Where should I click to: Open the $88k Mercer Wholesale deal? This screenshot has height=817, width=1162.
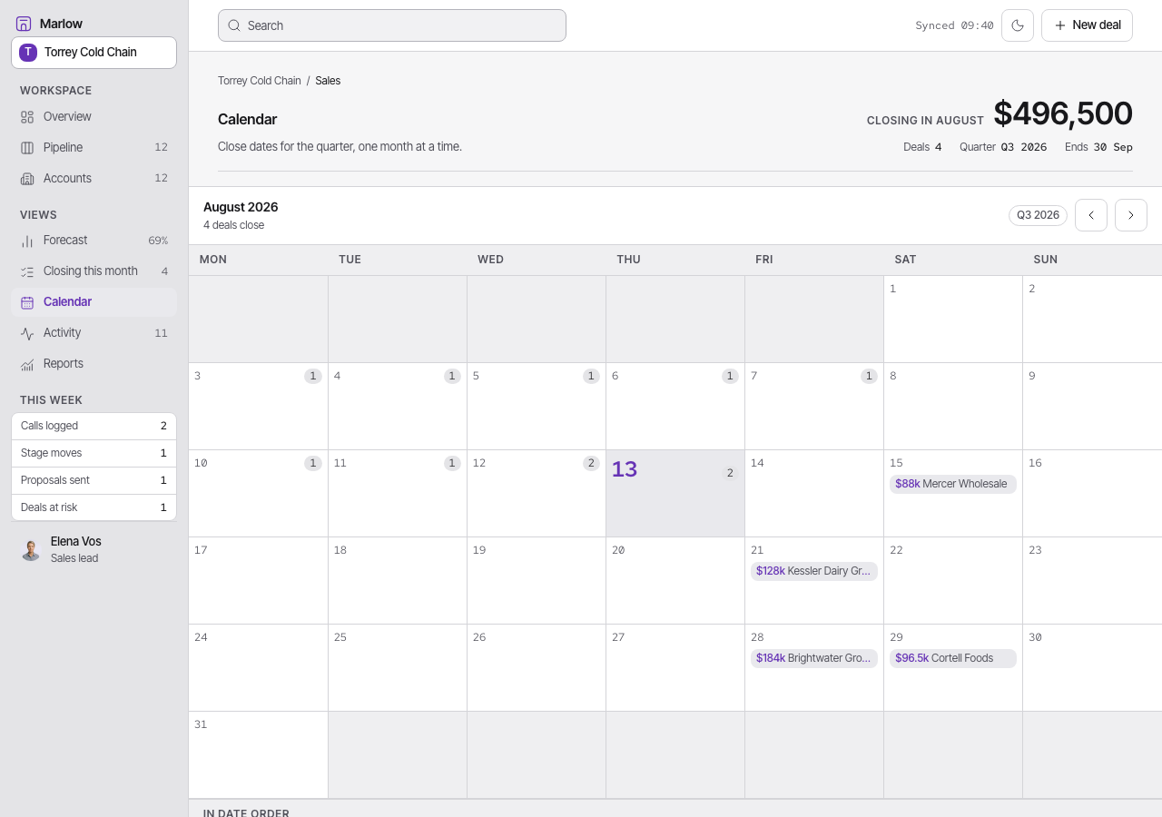click(x=953, y=484)
